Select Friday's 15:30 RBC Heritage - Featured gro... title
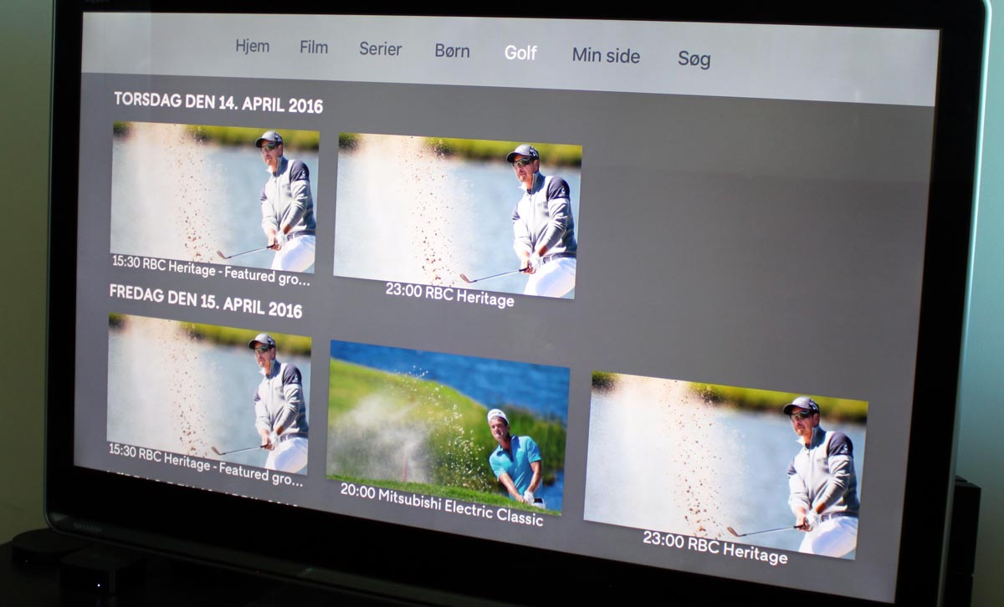The image size is (1004, 607). pos(206,464)
